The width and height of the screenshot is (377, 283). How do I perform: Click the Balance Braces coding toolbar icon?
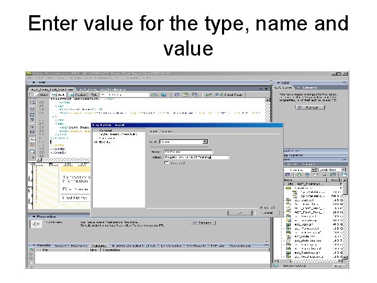tap(32, 132)
